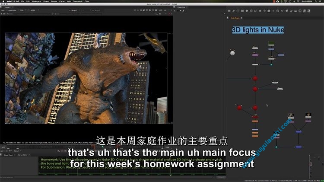Open the Views nodes eye icon
Viewport: 324px width, 182px height.
[282, 11]
